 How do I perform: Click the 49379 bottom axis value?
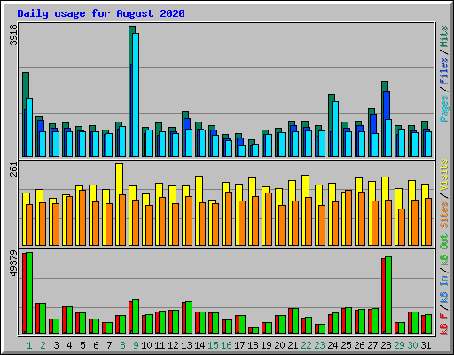(13, 263)
